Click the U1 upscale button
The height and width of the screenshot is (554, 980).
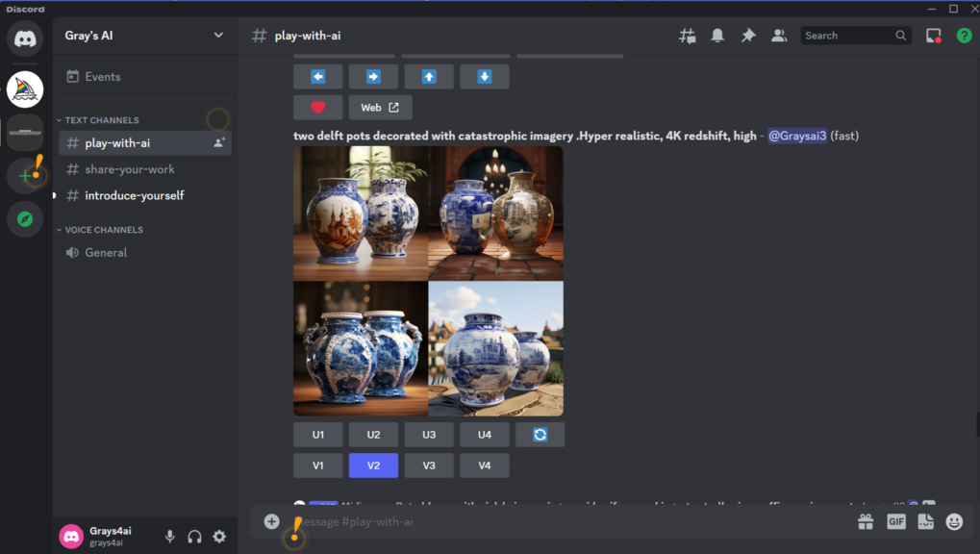tap(318, 435)
